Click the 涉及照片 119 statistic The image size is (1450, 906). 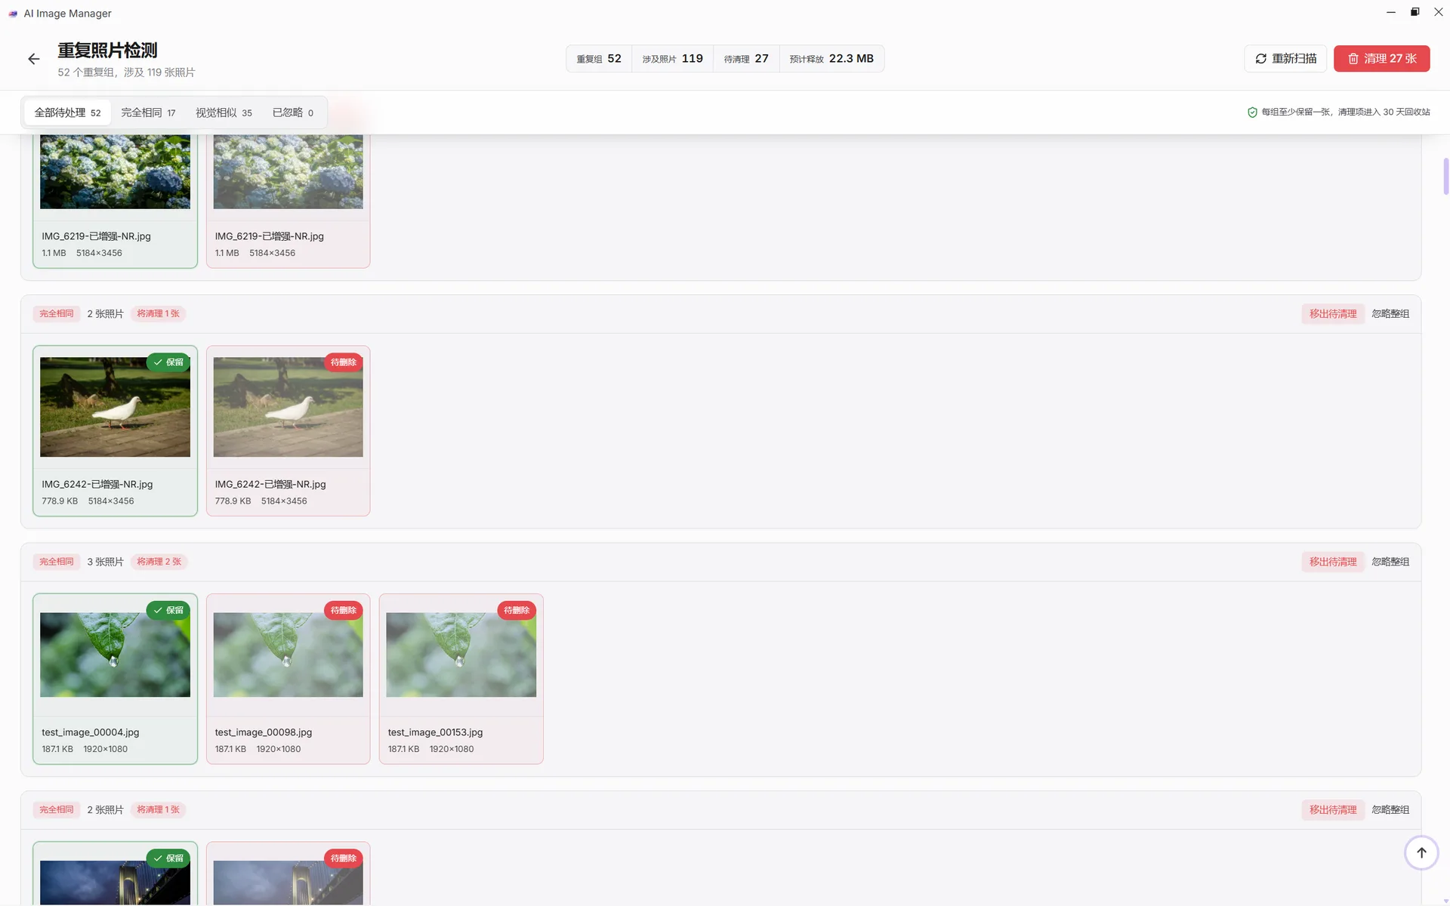tap(672, 59)
